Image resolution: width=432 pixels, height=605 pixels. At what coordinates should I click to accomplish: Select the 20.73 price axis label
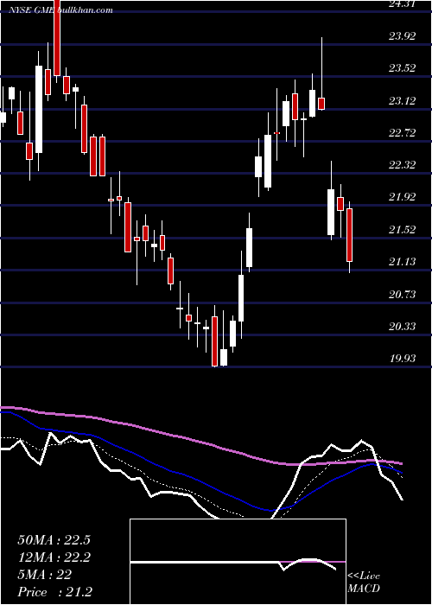point(403,295)
